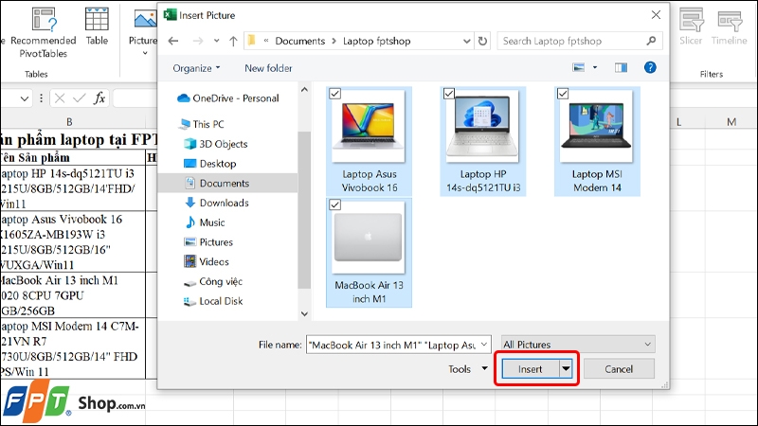This screenshot has height=426, width=758.
Task: Click Excel formula bar enter checkmark
Action: pos(80,98)
